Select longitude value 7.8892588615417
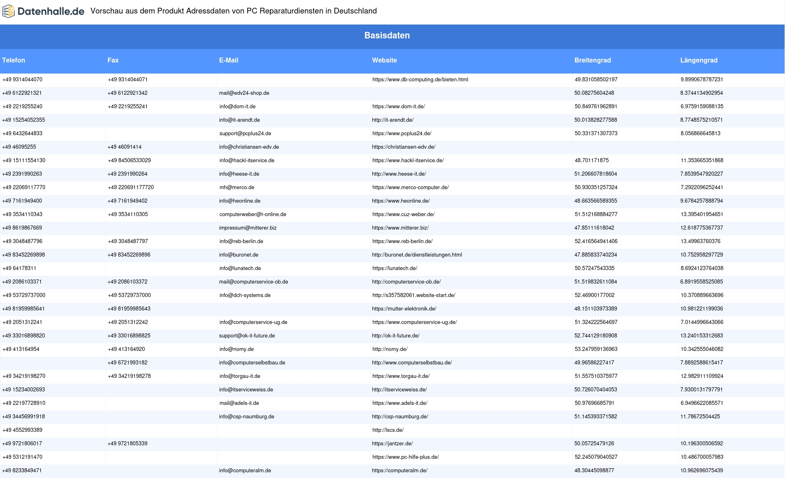The width and height of the screenshot is (785, 478). (702, 363)
